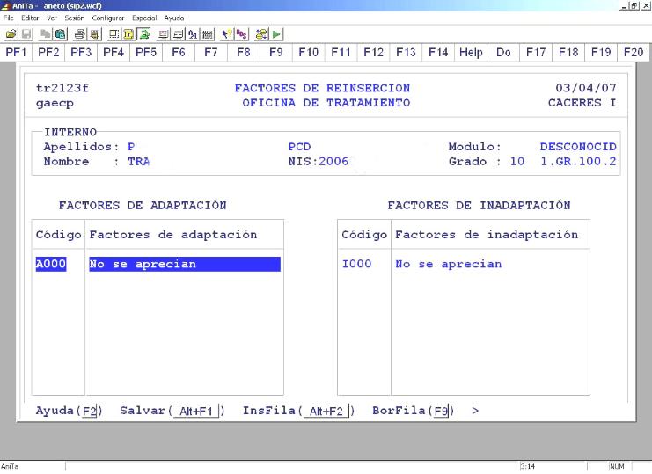
Task: Click the green play arrow icon
Action: 277,33
